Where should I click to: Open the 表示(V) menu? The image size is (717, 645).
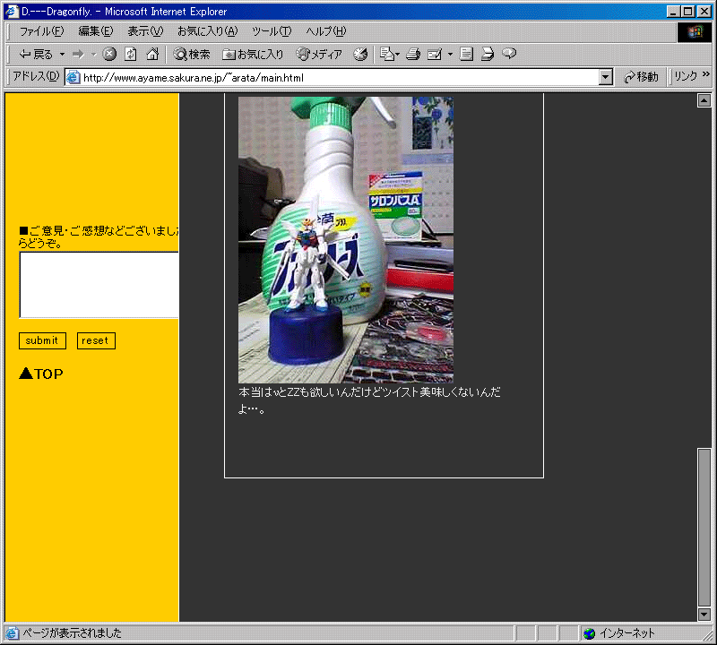pos(145,31)
